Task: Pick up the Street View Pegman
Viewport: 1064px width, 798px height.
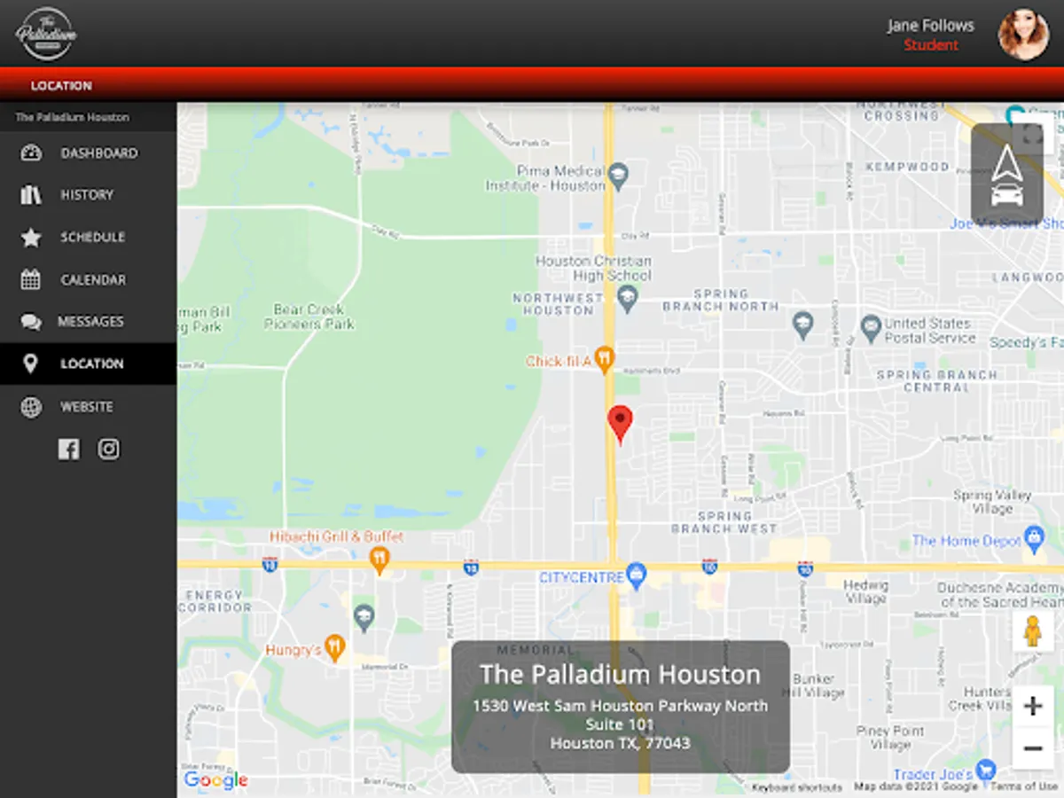Action: click(x=1032, y=632)
